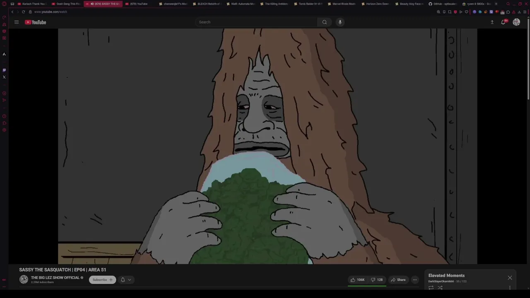530x298 pixels.
Task: Open the YouTube hamburger guide menu
Action: point(17,22)
